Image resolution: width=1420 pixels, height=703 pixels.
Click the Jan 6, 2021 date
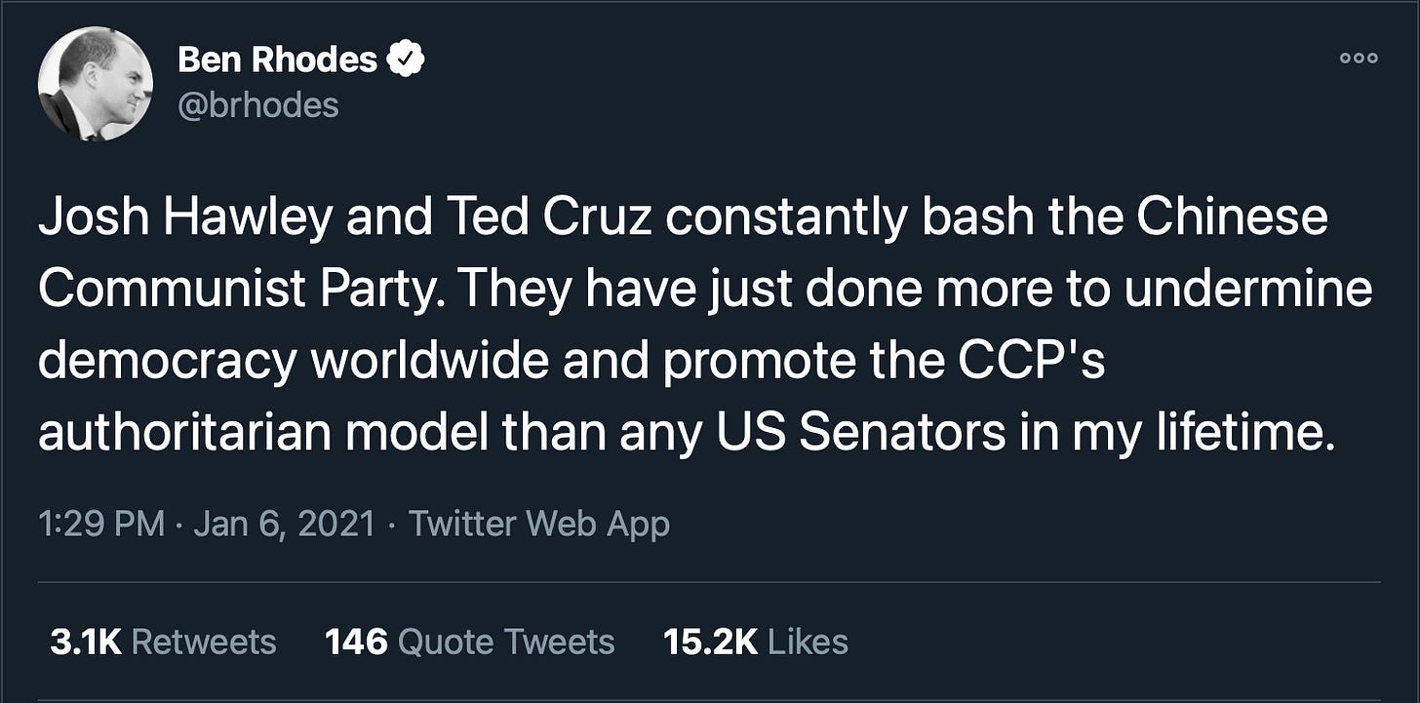coord(284,525)
